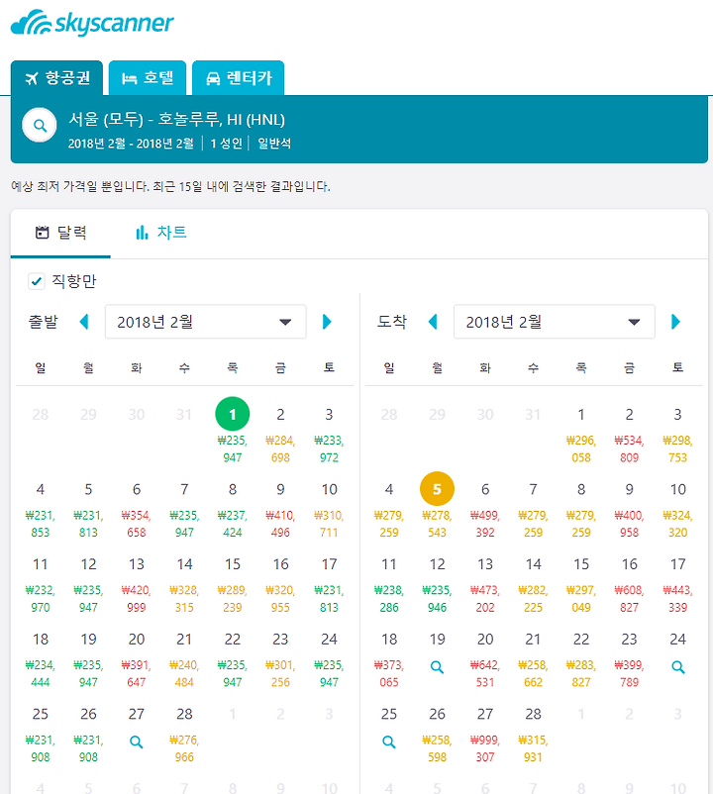Search prices for arrival date 19
This screenshot has width=713, height=794.
[x=437, y=667]
